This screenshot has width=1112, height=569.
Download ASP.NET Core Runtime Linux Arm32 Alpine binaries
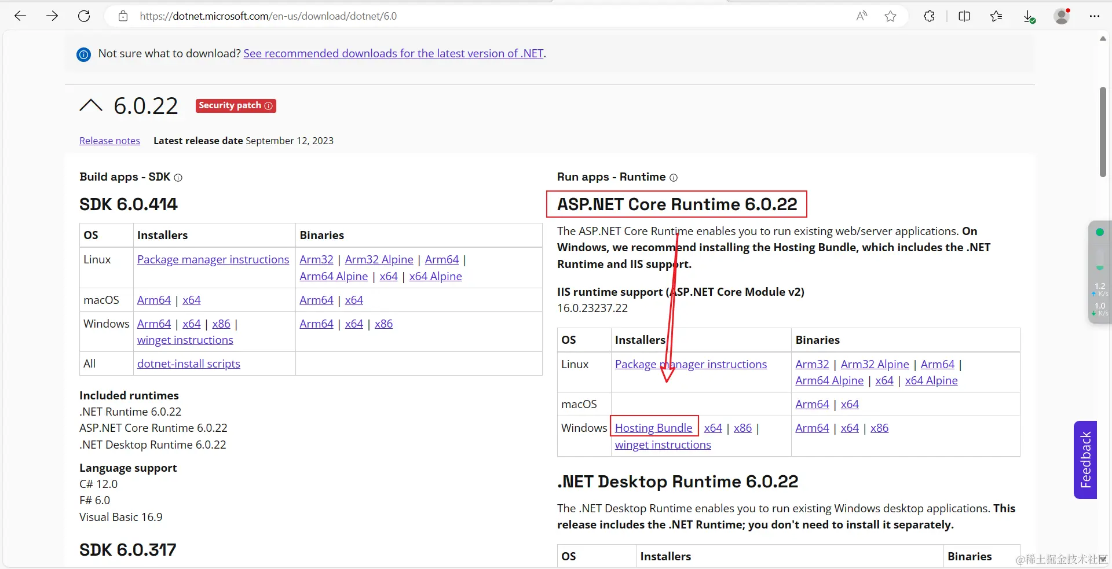click(875, 364)
